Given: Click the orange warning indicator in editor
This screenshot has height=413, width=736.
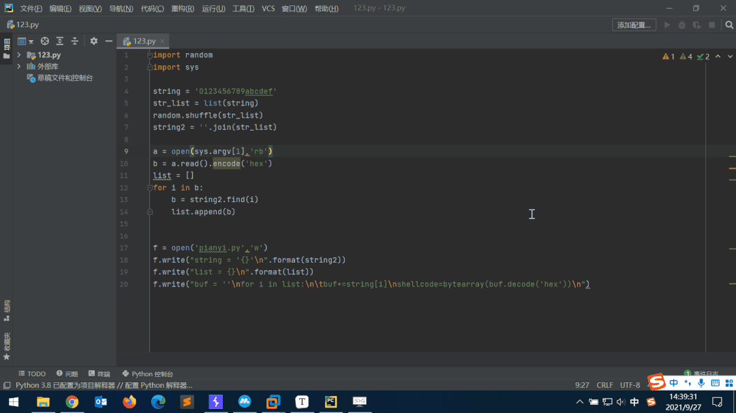Looking at the screenshot, I should pos(668,56).
